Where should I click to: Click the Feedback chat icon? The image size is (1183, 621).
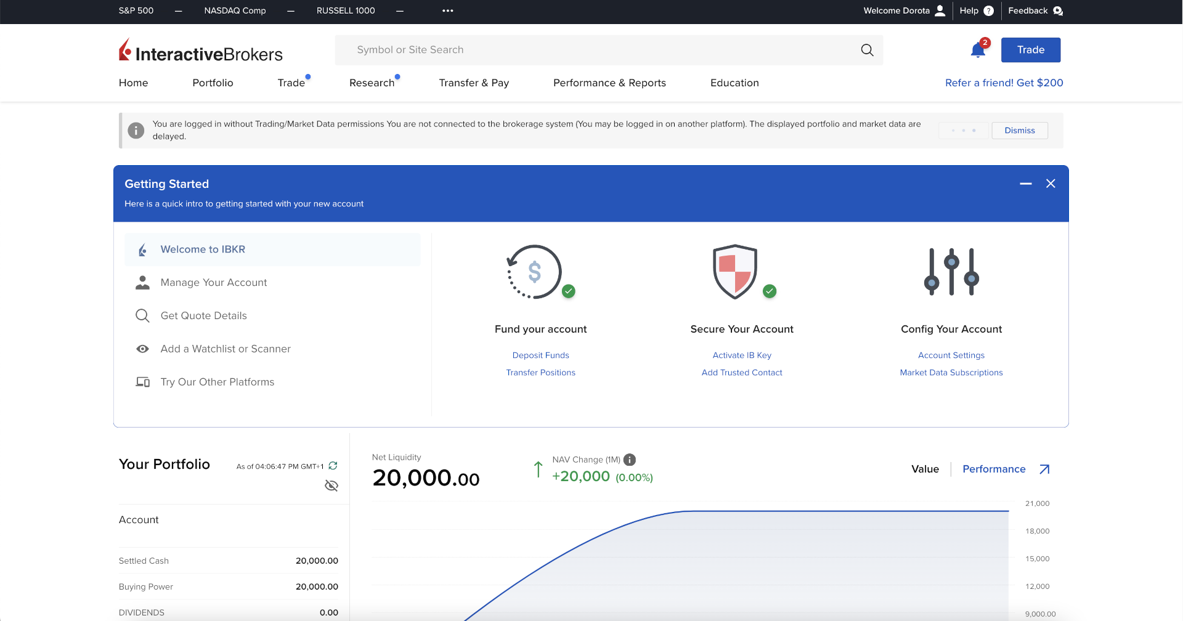[x=1058, y=10]
